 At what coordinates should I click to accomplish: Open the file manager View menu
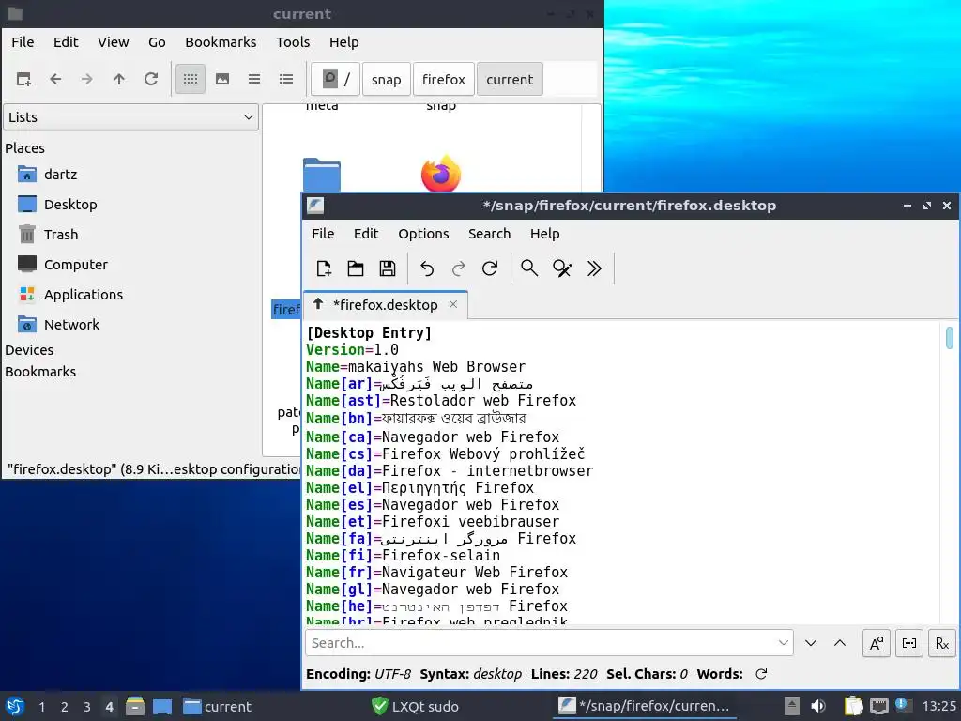tap(113, 42)
